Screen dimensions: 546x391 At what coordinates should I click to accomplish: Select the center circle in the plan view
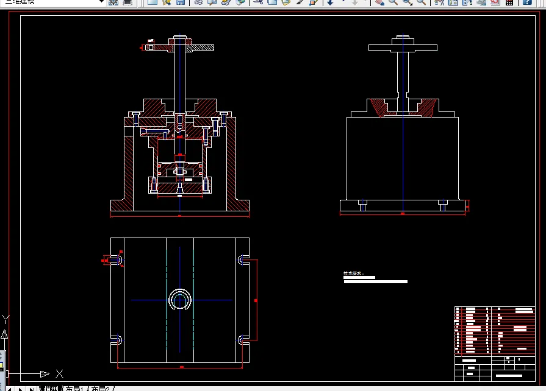(x=180, y=300)
